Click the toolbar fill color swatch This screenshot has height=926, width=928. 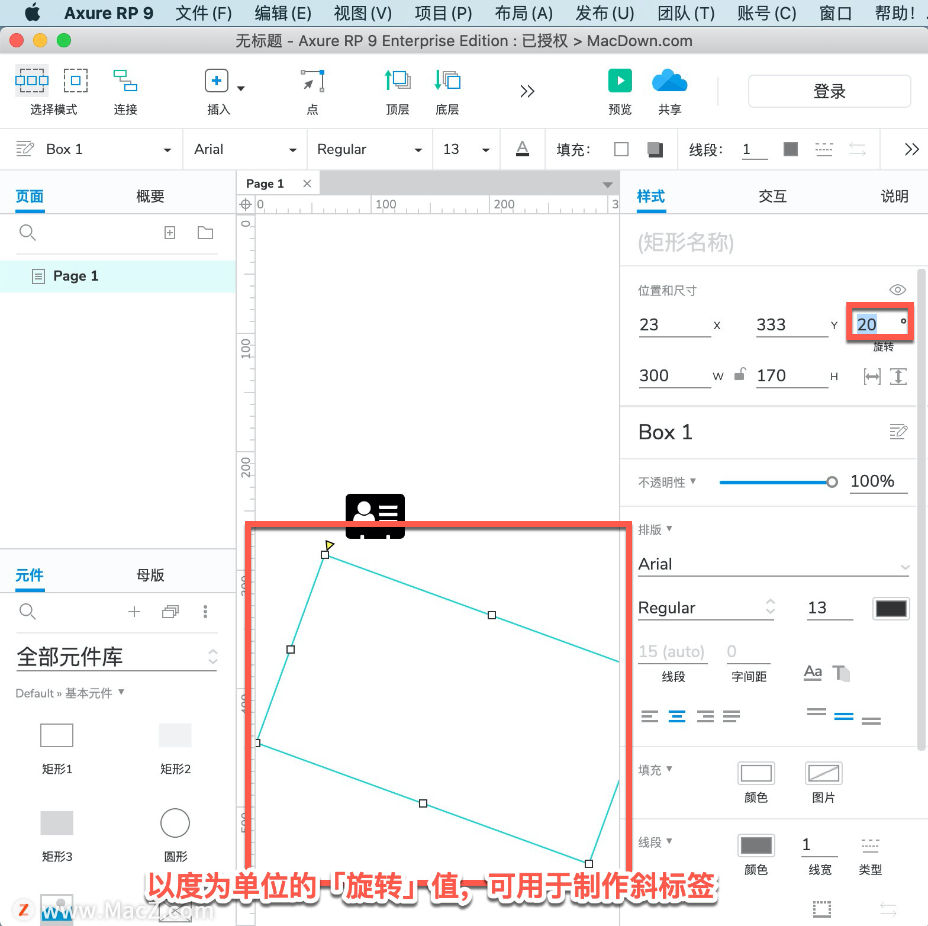[621, 149]
